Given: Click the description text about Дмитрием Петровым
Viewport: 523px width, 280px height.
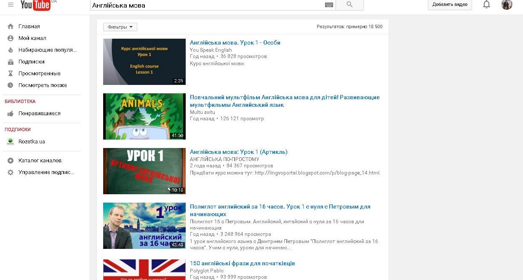Looking at the screenshot, I should click(x=284, y=244).
